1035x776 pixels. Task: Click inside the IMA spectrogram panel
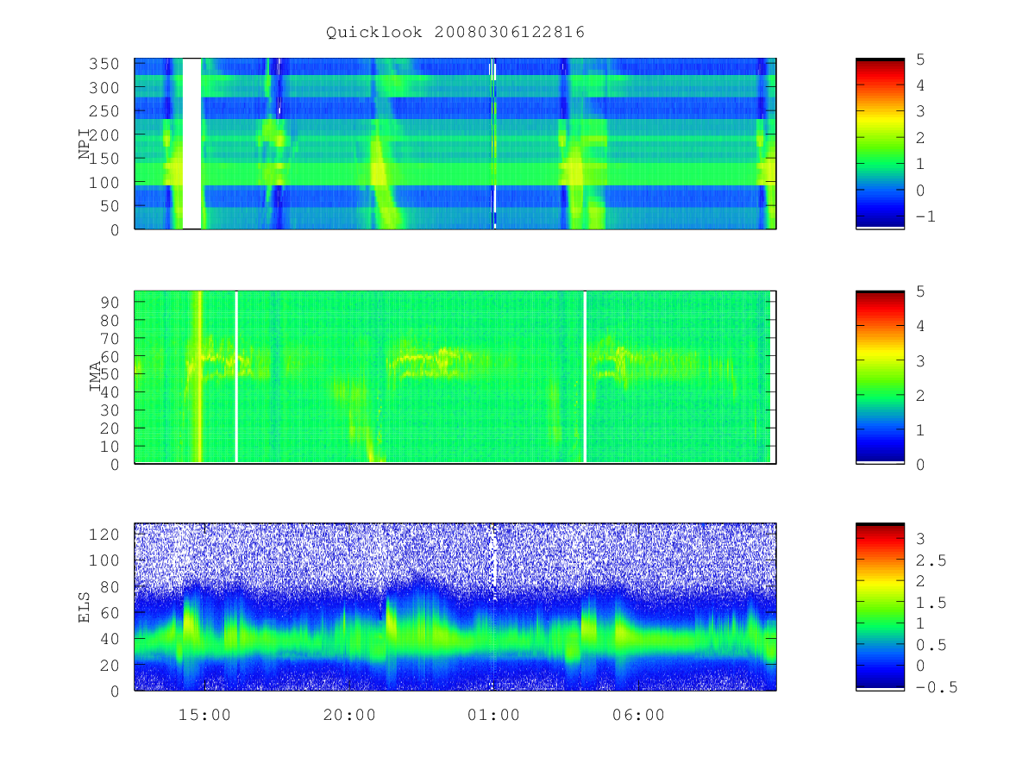point(455,377)
